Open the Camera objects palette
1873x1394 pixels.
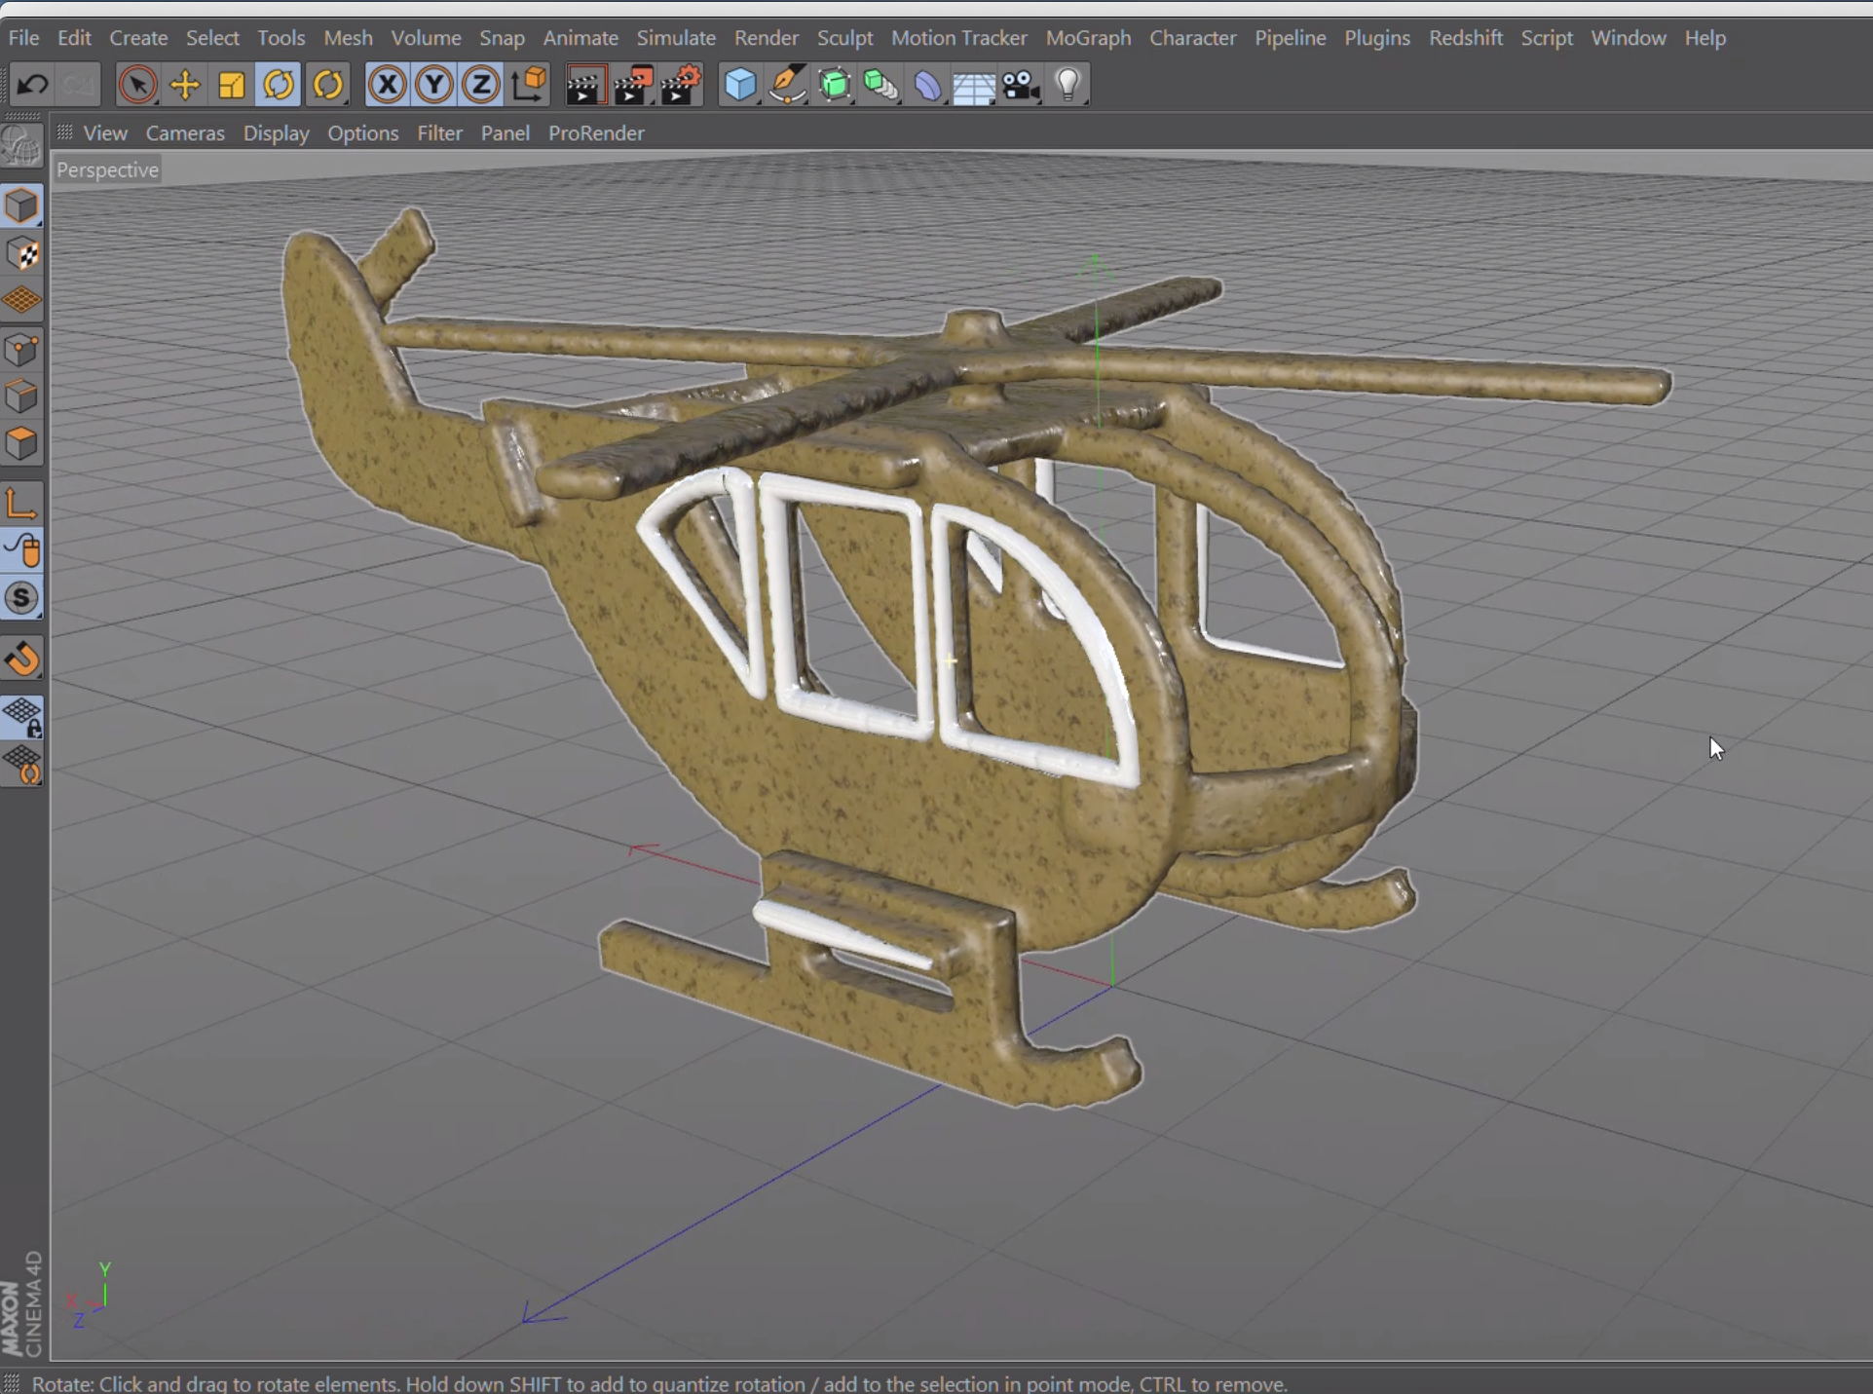1022,85
